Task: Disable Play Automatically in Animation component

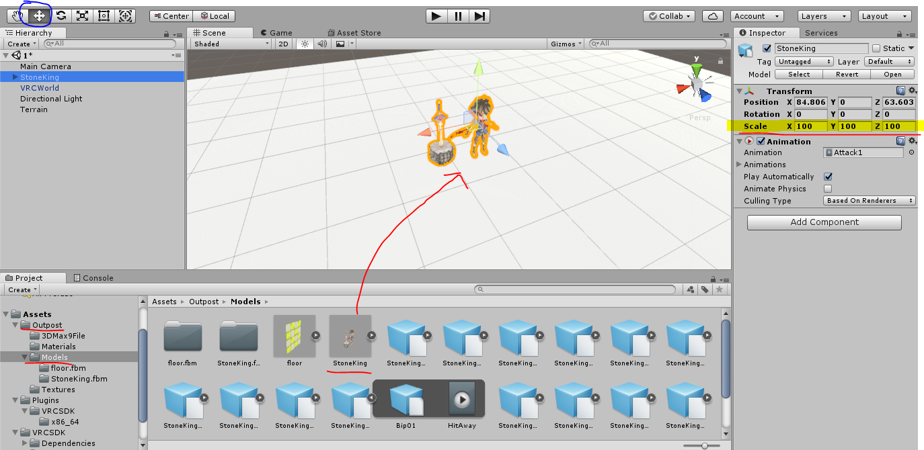Action: pos(828,176)
